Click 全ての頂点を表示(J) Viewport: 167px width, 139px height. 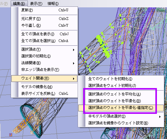[44, 34]
